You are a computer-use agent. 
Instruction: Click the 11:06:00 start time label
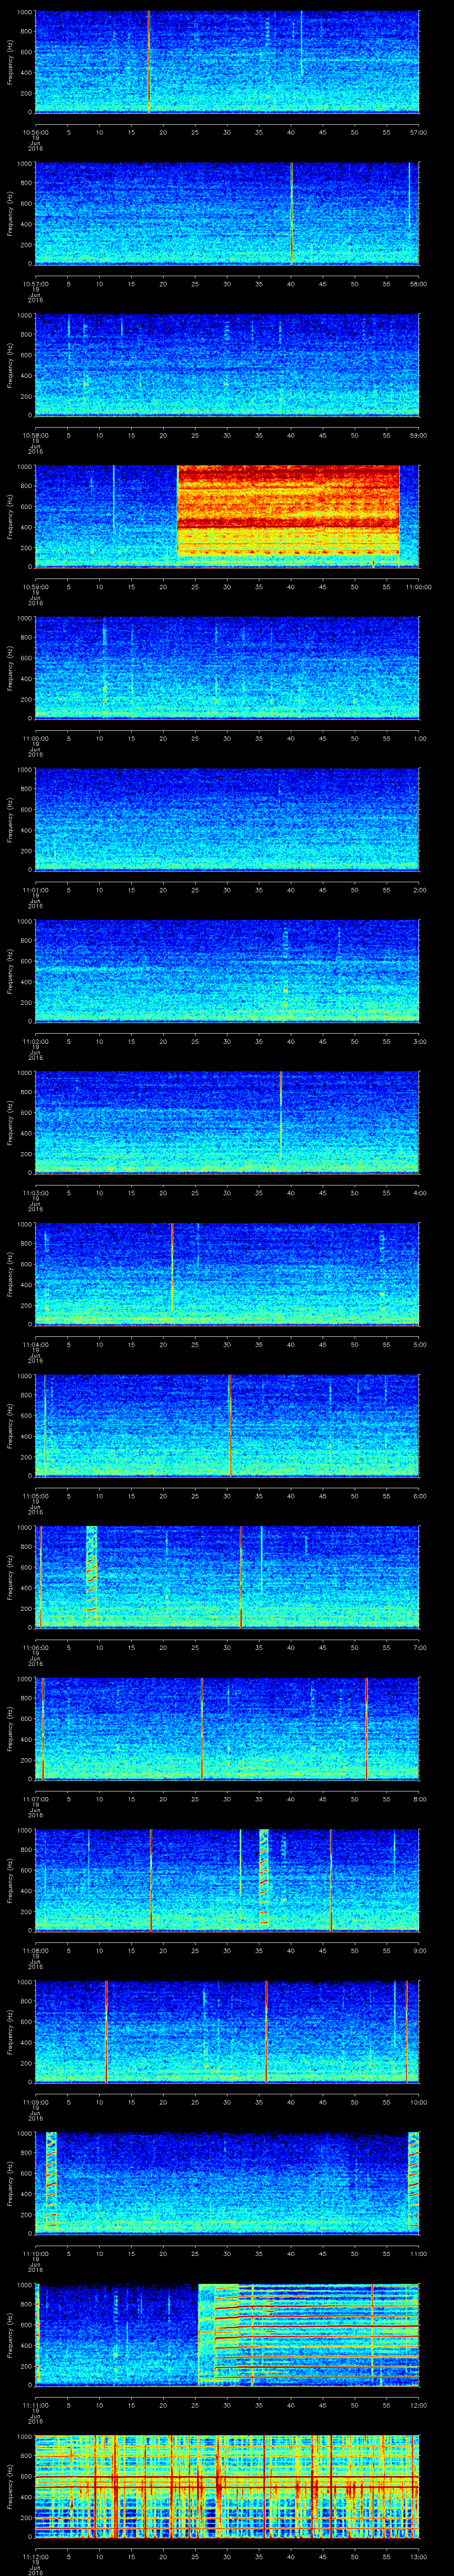pos(35,1648)
